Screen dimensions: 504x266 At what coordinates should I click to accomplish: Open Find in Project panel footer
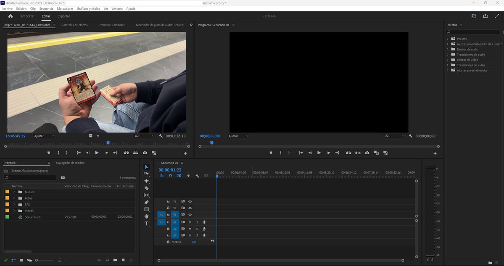coord(107,260)
